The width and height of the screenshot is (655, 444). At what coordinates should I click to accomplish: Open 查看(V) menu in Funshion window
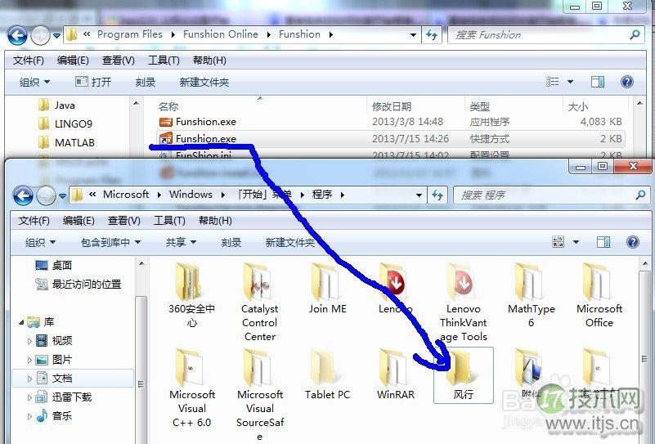click(x=119, y=61)
